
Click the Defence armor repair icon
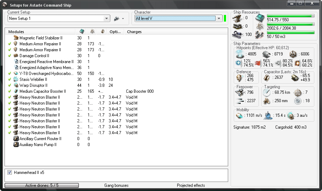(239, 78)
